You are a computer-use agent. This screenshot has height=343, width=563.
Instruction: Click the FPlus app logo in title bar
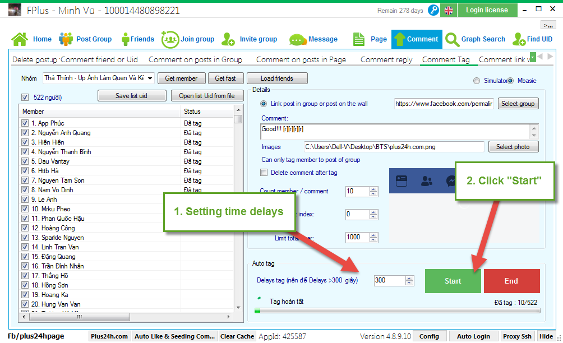click(x=15, y=10)
